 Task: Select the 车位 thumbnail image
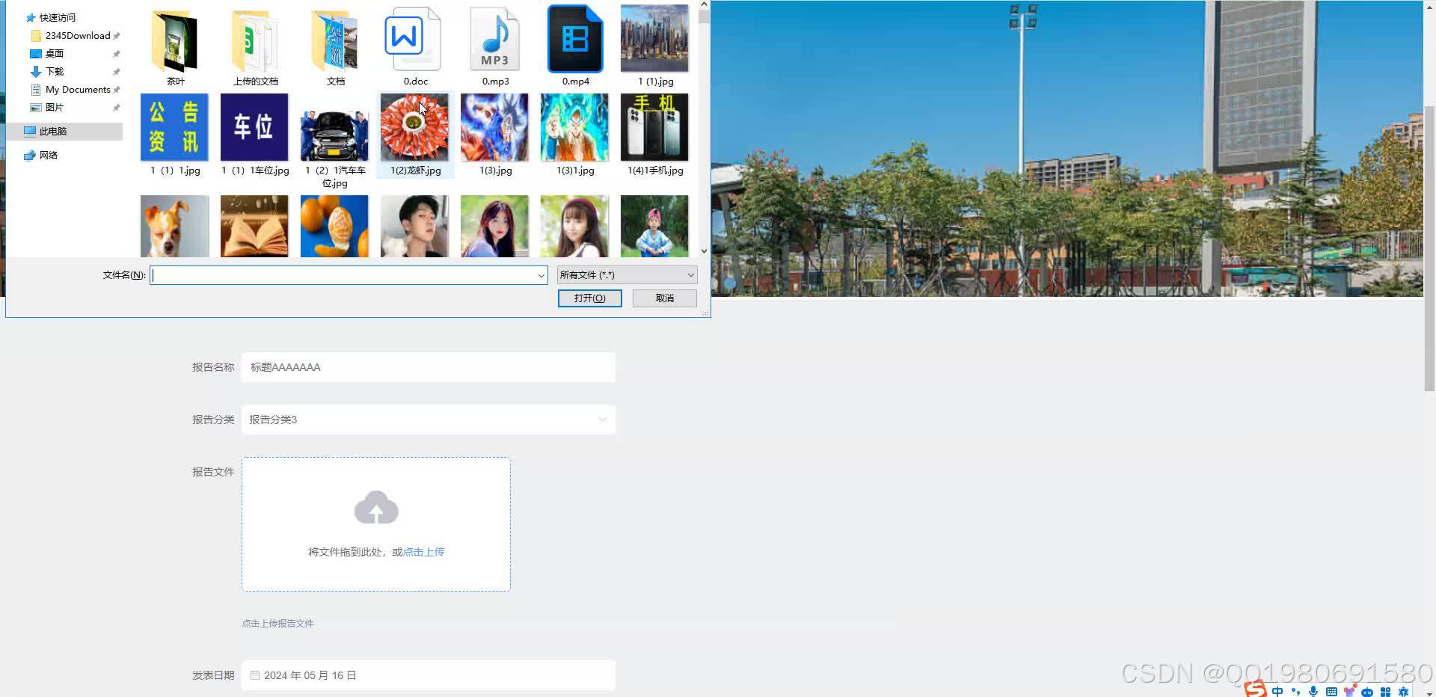(x=254, y=127)
